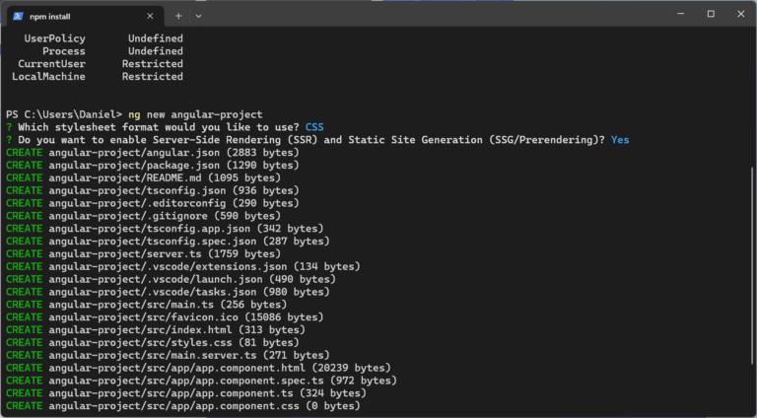
Task: Click the "UserPolicy" scope row
Action: [x=103, y=38]
